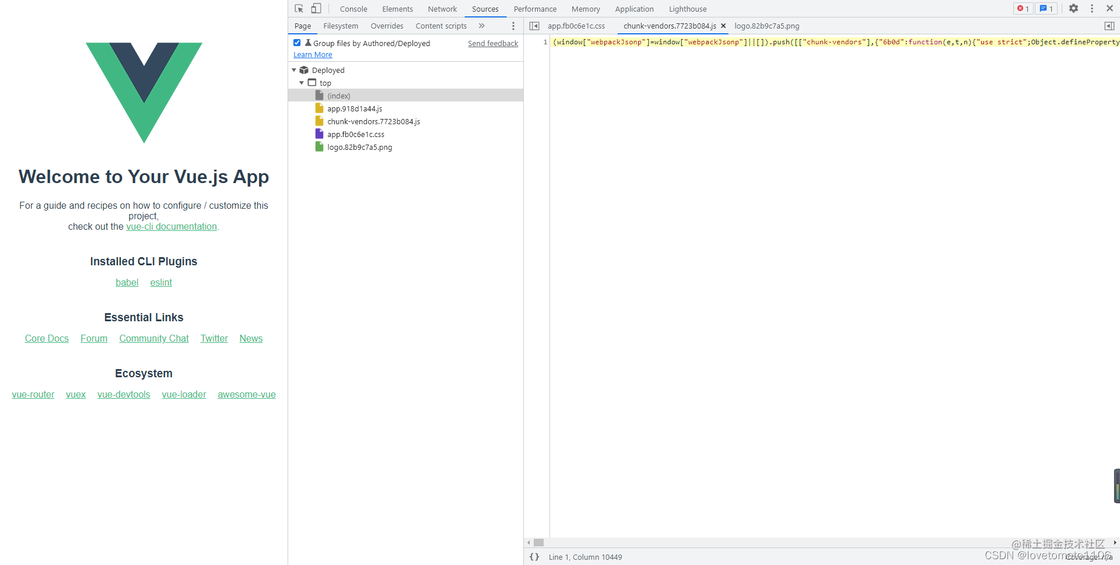
Task: Open the eslint plugin link
Action: (x=161, y=282)
